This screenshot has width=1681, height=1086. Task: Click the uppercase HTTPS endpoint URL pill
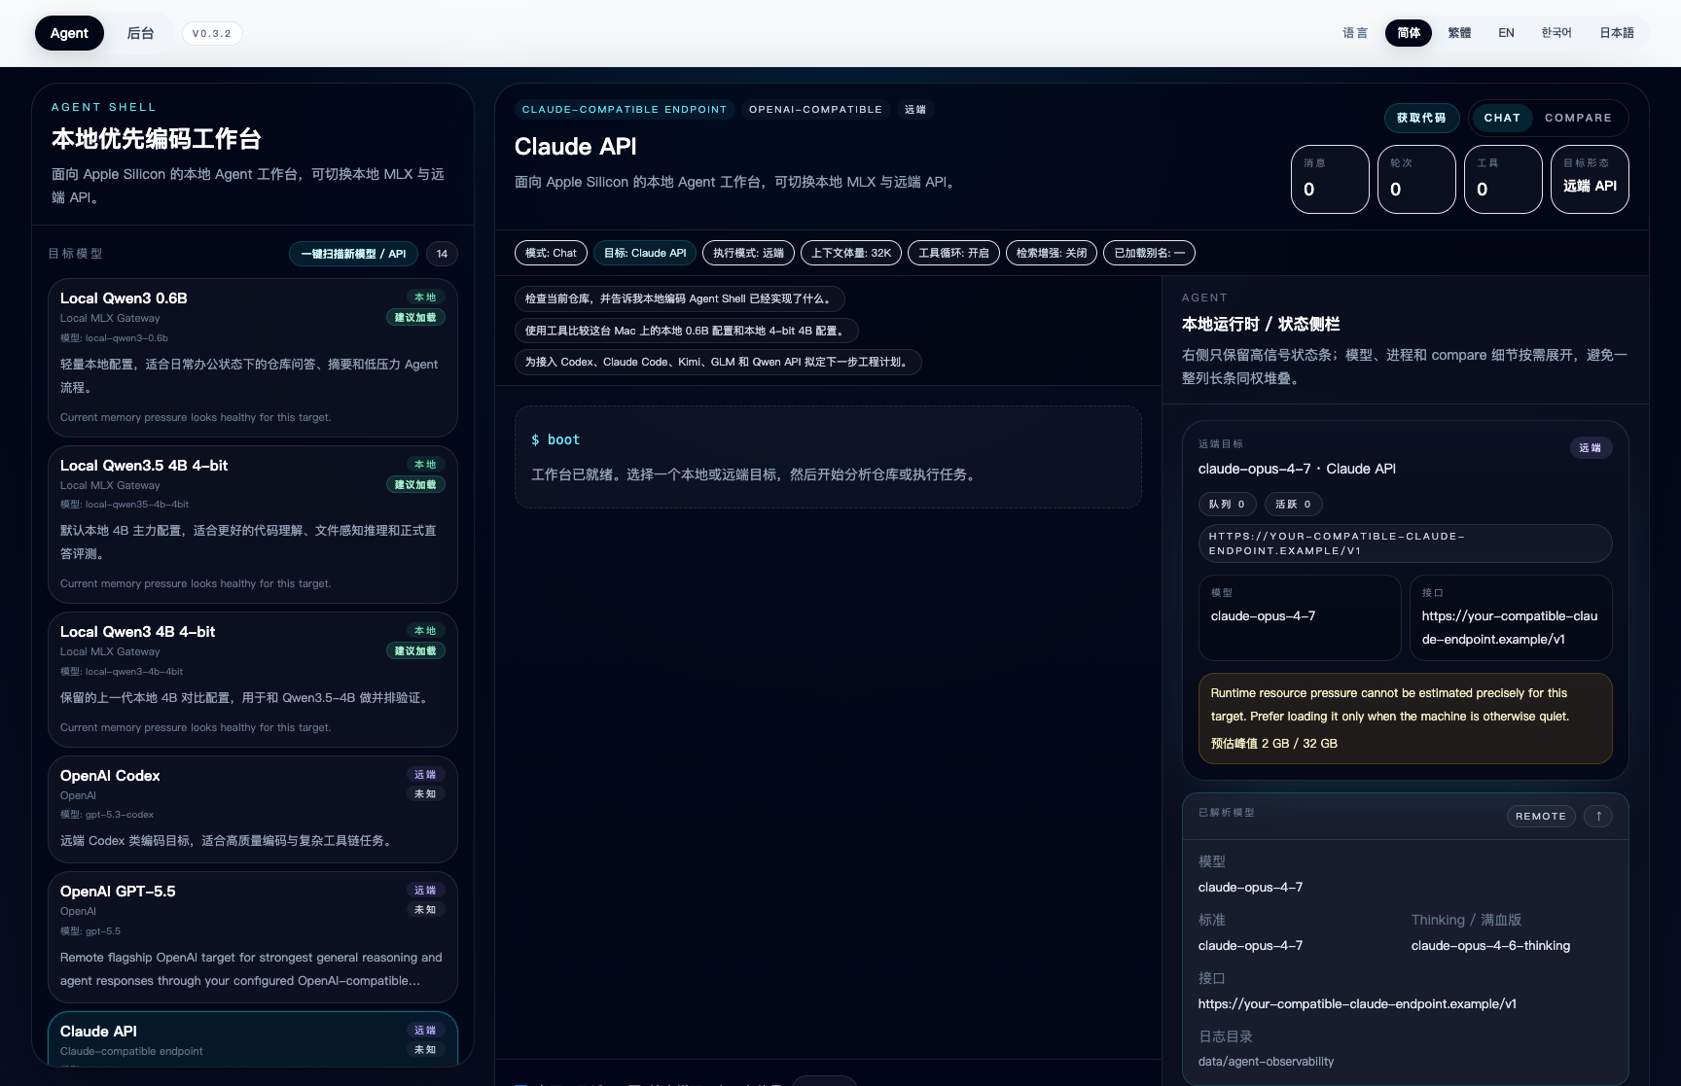[x=1405, y=543]
